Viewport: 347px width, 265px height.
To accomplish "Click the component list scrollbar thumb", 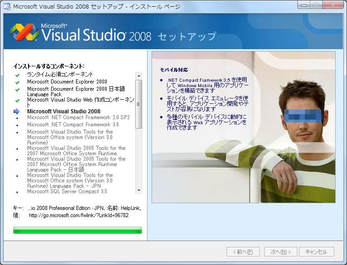I will [x=139, y=104].
